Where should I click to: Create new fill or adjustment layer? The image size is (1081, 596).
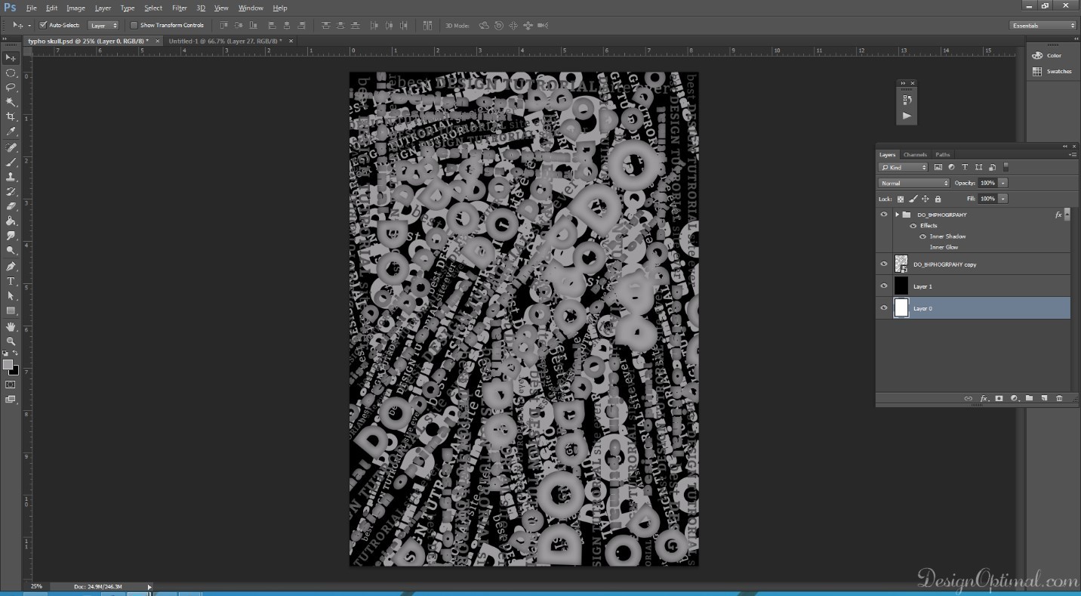[x=1014, y=398]
